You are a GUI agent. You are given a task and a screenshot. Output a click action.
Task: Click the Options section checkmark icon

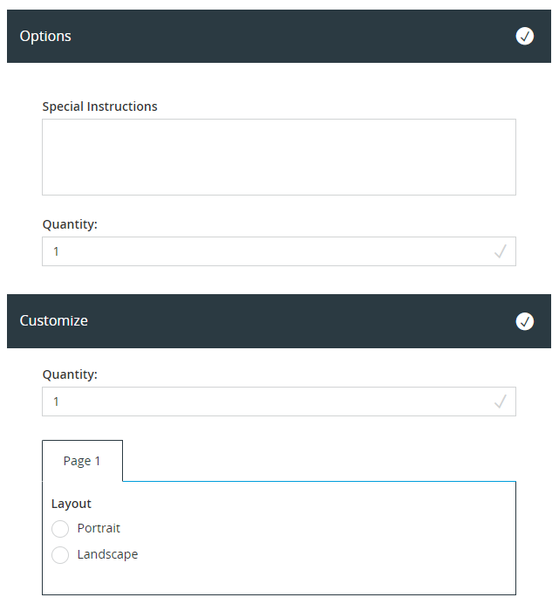pyautogui.click(x=525, y=36)
